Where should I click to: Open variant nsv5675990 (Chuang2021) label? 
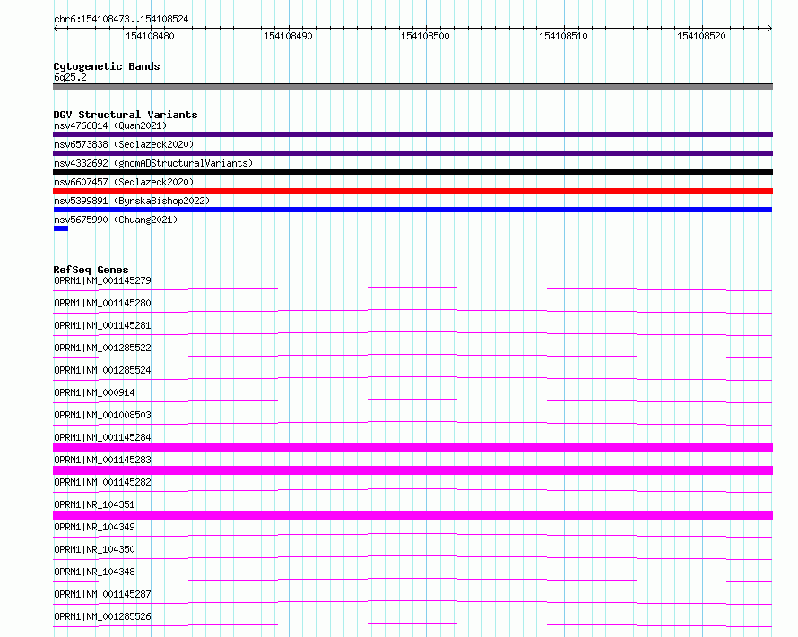pos(116,220)
